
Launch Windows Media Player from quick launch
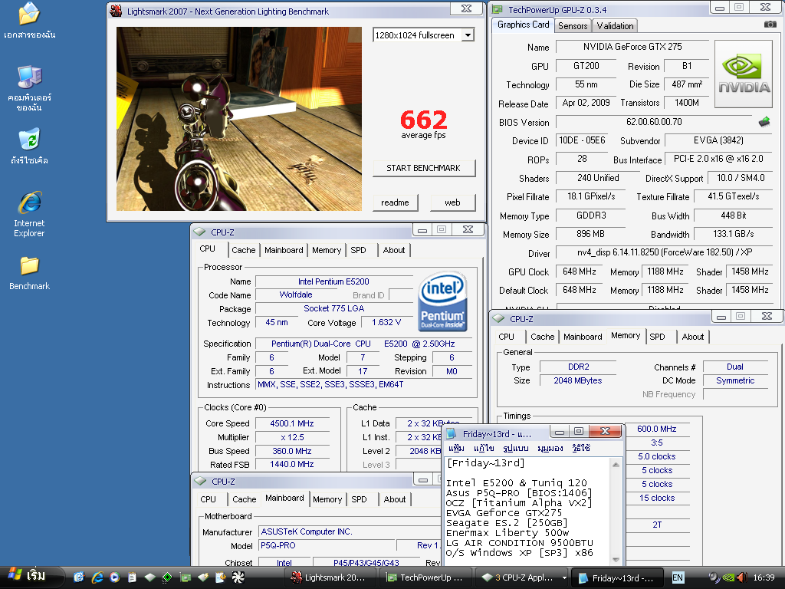(115, 577)
